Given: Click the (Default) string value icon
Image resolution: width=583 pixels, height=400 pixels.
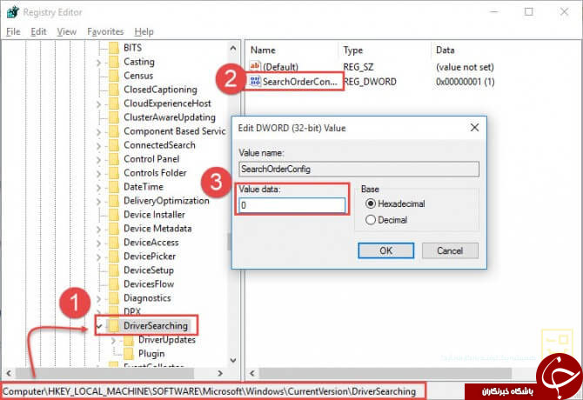Looking at the screenshot, I should click(x=255, y=66).
